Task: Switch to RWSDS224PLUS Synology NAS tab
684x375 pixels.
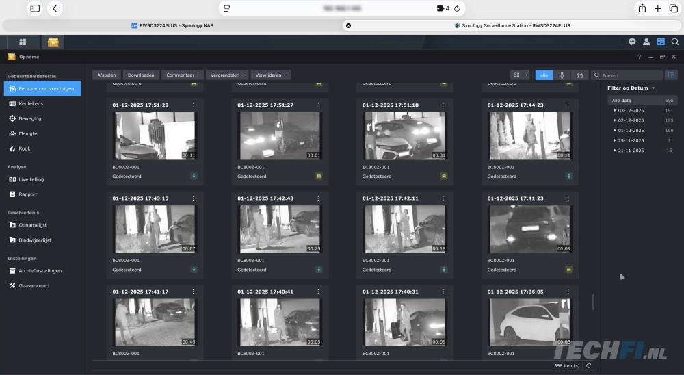Action: pos(172,26)
